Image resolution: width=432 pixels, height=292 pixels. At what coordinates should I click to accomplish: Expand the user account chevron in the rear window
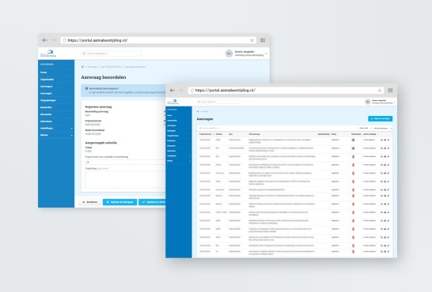point(266,54)
